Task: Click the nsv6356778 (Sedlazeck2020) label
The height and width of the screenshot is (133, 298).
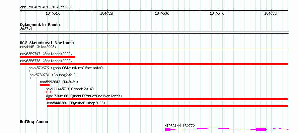Action: click(46, 61)
